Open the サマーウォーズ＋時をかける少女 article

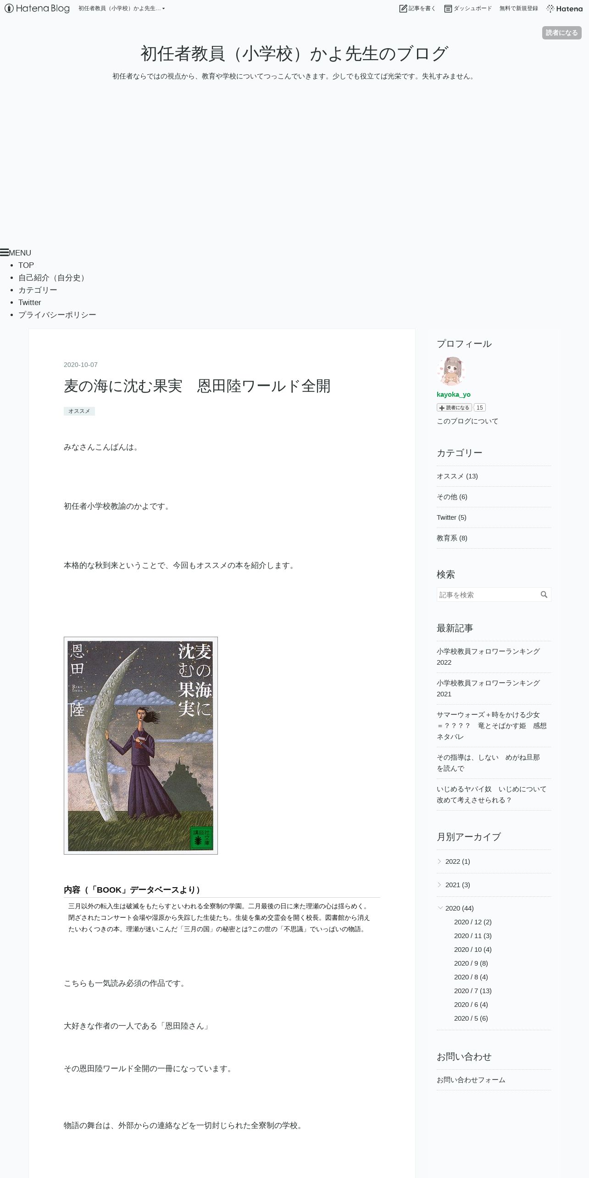491,726
